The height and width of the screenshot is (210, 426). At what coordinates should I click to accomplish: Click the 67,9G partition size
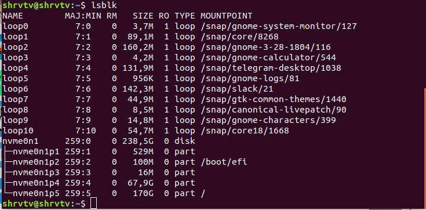[140, 183]
